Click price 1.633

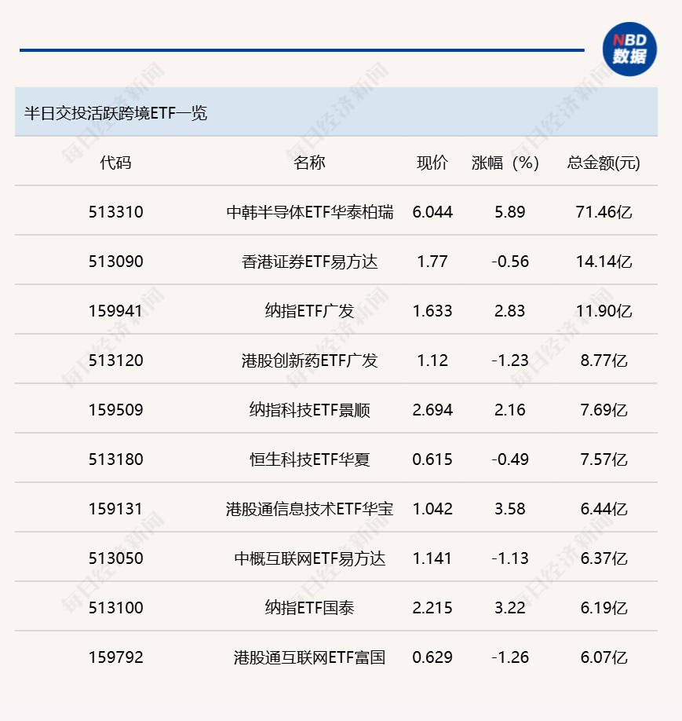432,311
